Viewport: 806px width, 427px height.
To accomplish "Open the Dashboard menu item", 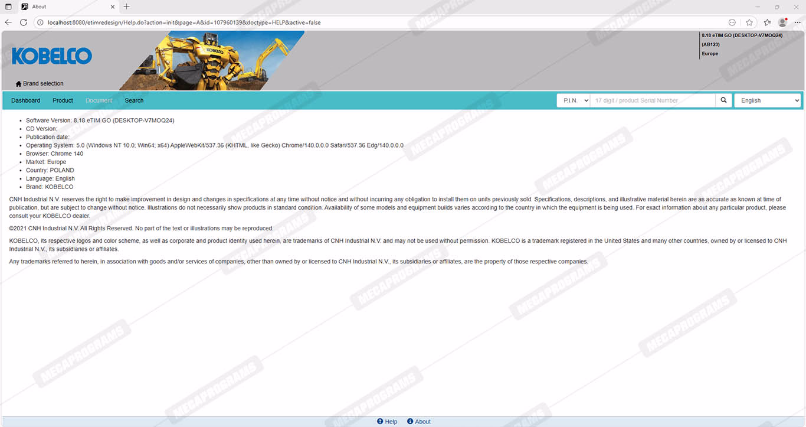I will coord(25,100).
